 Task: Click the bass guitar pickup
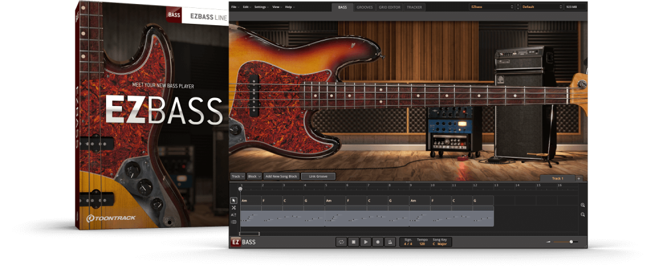(254, 95)
